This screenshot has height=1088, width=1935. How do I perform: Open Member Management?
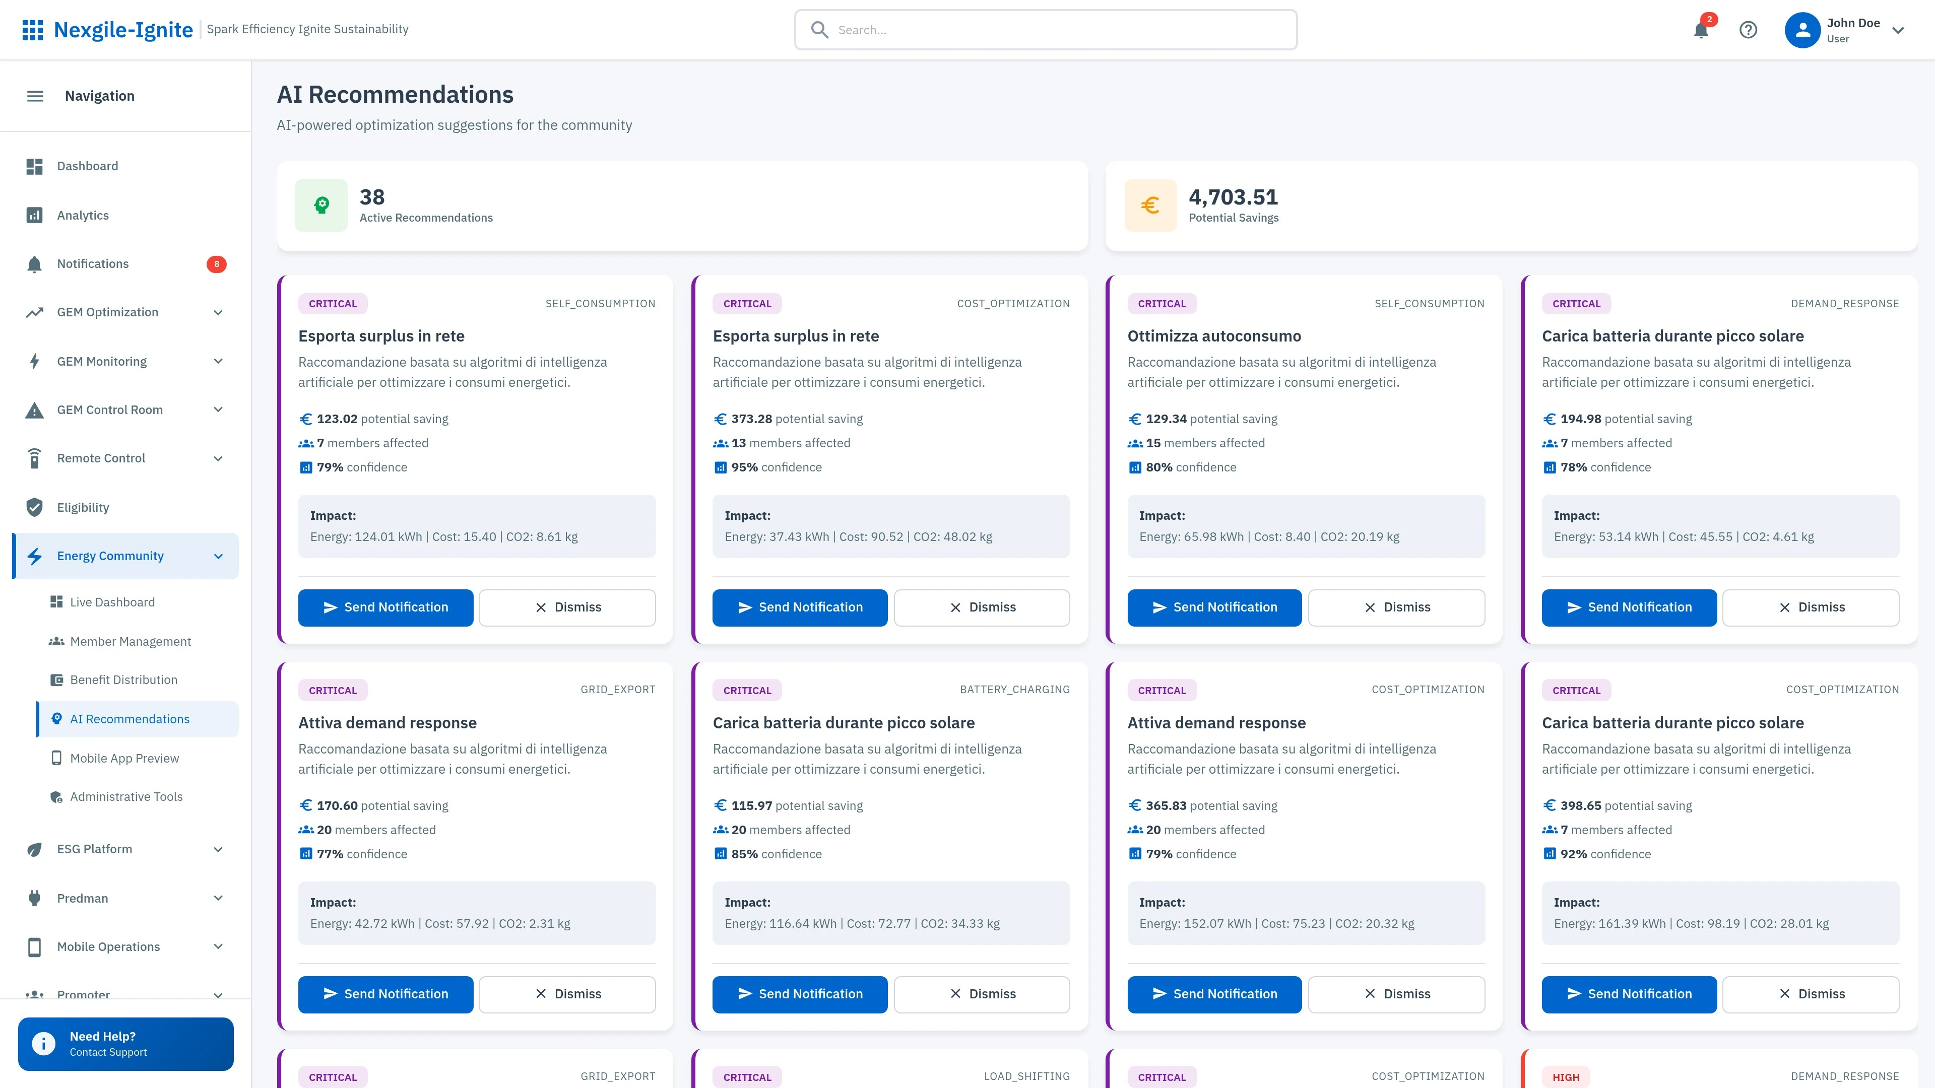131,641
